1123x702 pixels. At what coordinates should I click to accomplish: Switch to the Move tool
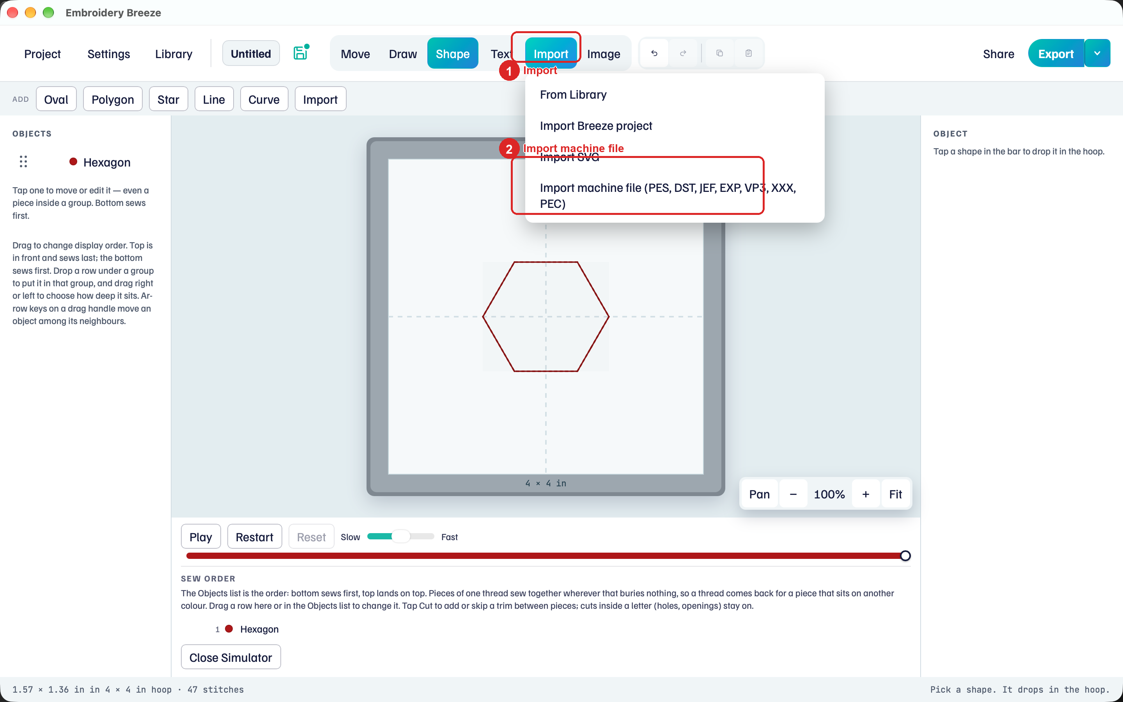click(355, 54)
